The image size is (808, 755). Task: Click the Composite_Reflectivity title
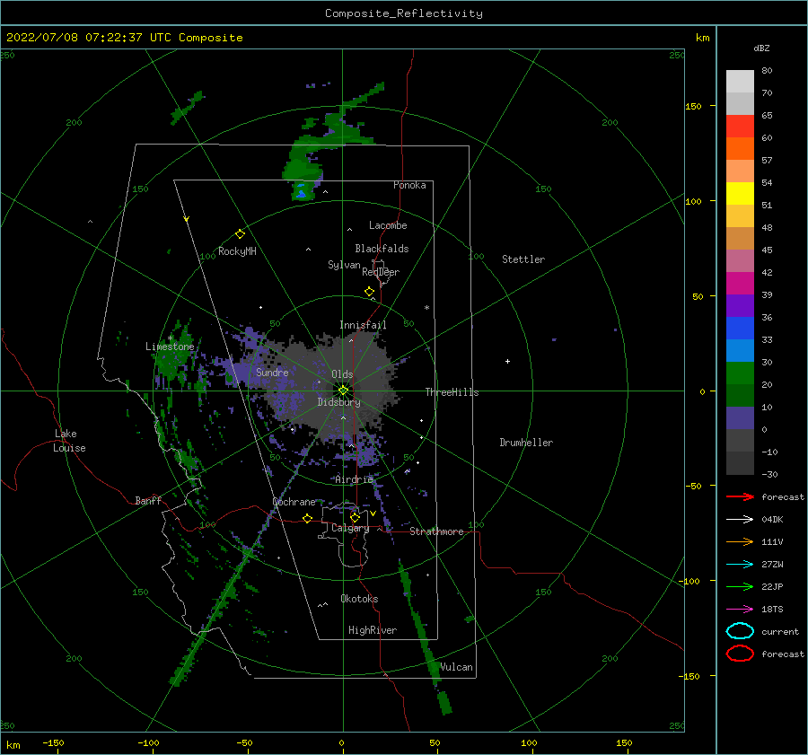[403, 13]
